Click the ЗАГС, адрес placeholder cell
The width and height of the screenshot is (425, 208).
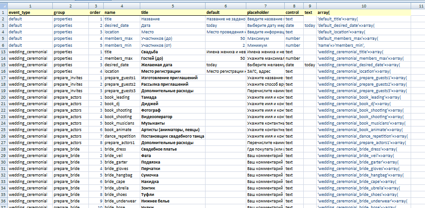[265, 71]
